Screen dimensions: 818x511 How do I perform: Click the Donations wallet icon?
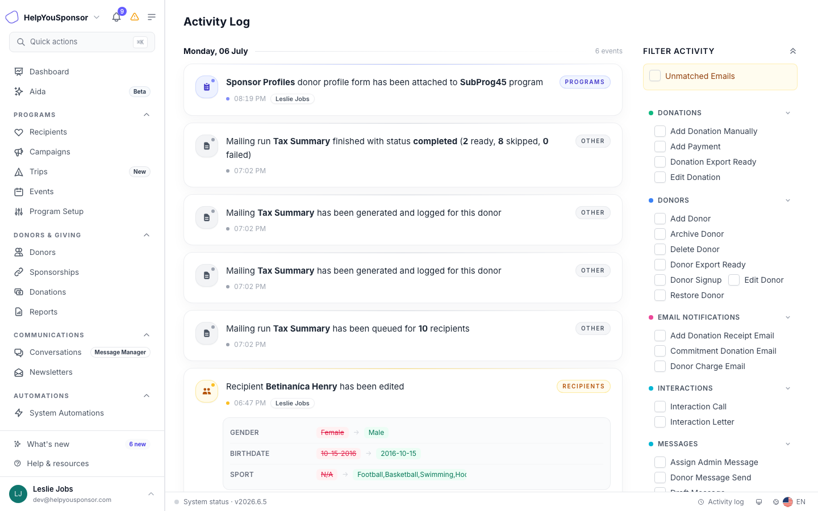coord(19,292)
